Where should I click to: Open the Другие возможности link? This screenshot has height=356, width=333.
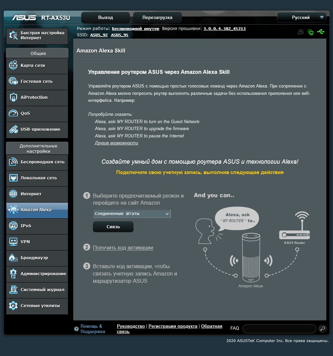116,143
